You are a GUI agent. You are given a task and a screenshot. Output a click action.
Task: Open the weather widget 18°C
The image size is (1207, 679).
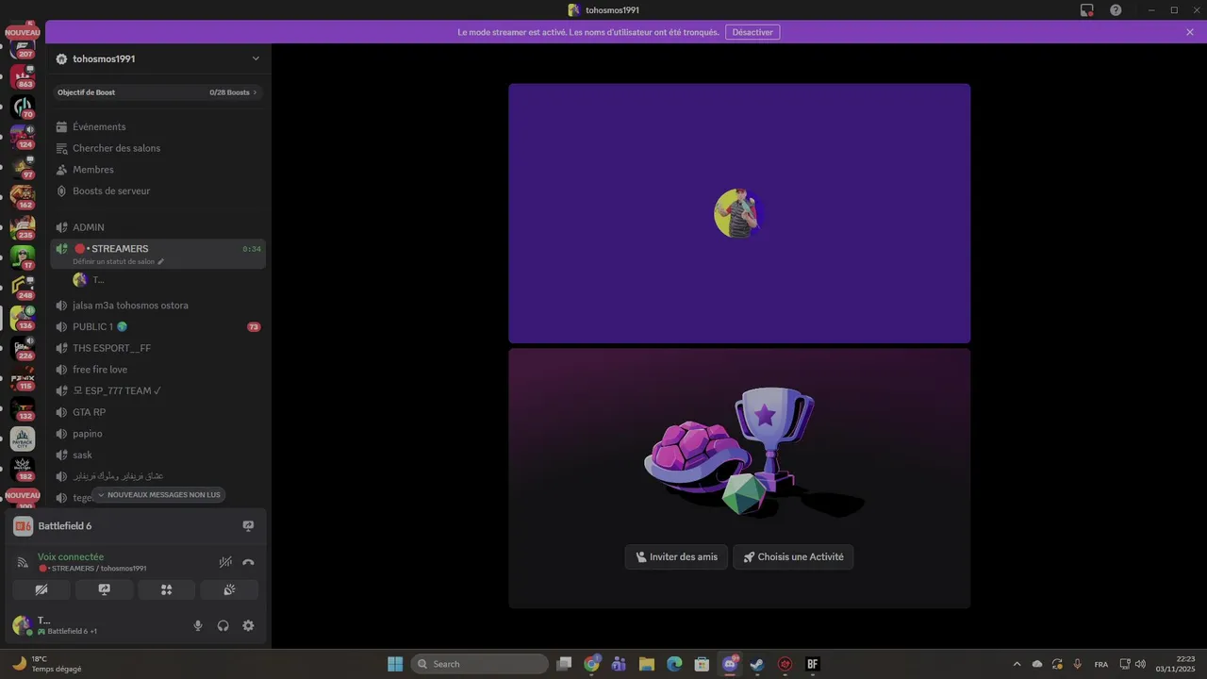pos(47,664)
